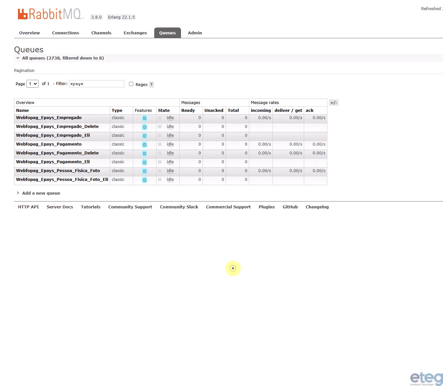Click the state indicator square for Webfopag_Epays_Empregado_Delete

tap(160, 127)
